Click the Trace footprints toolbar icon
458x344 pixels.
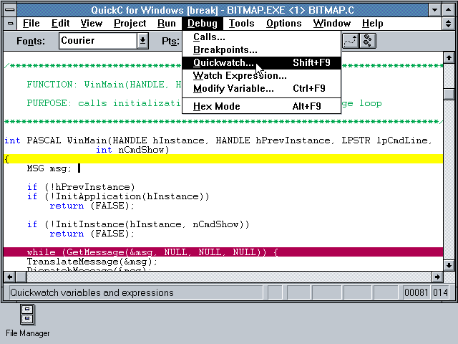tap(368, 41)
